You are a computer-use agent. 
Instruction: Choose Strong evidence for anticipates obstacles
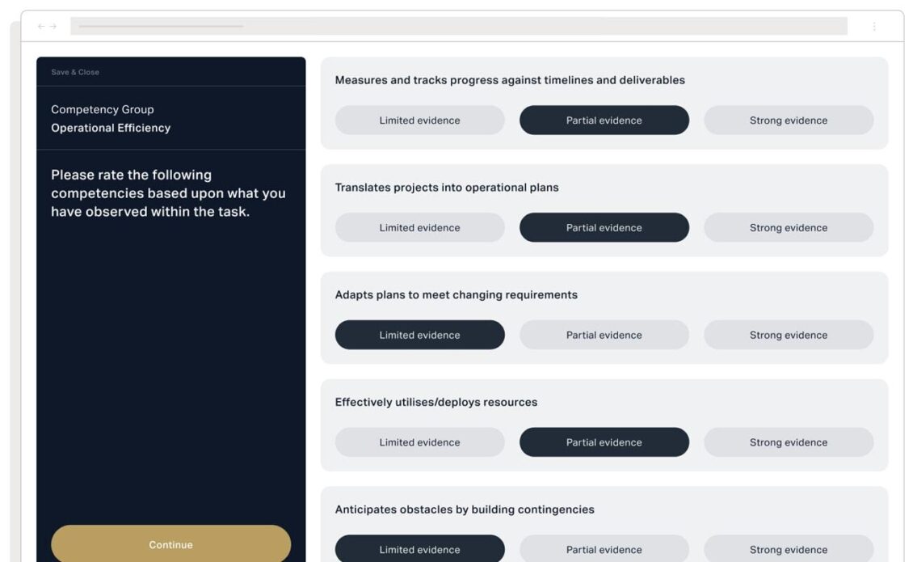(x=788, y=549)
